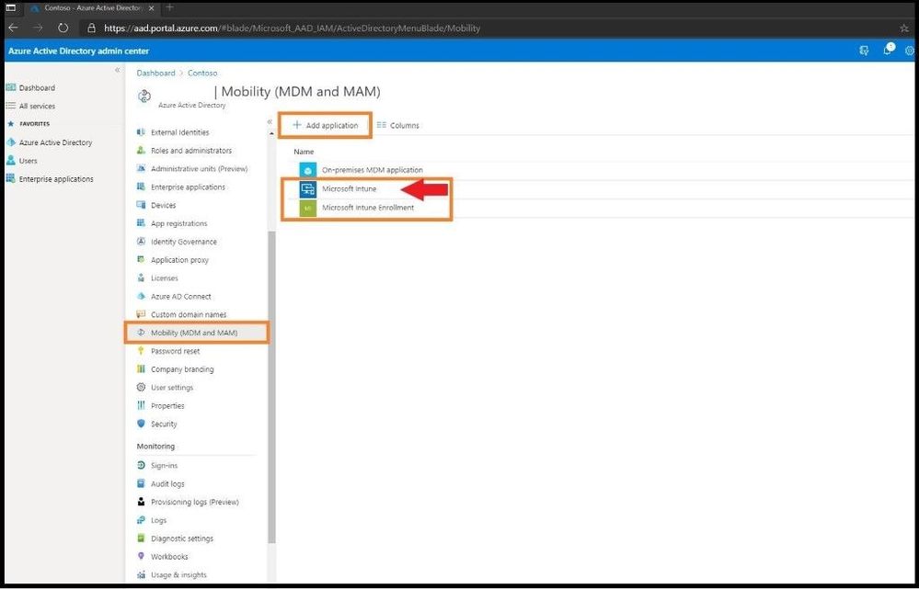The image size is (919, 589).
Task: Open the Columns chooser
Action: point(398,125)
